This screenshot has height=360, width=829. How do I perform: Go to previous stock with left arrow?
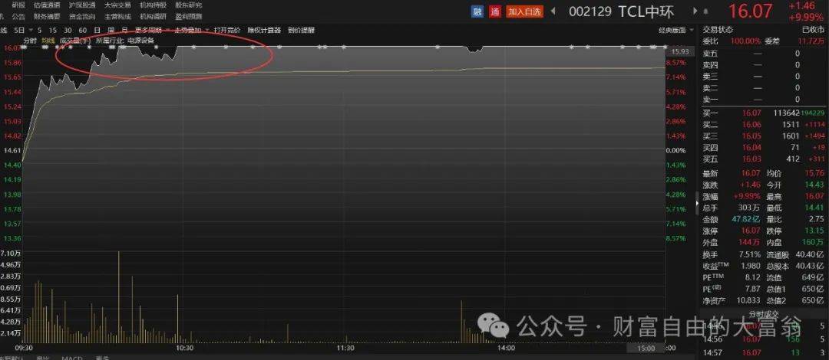click(x=553, y=11)
